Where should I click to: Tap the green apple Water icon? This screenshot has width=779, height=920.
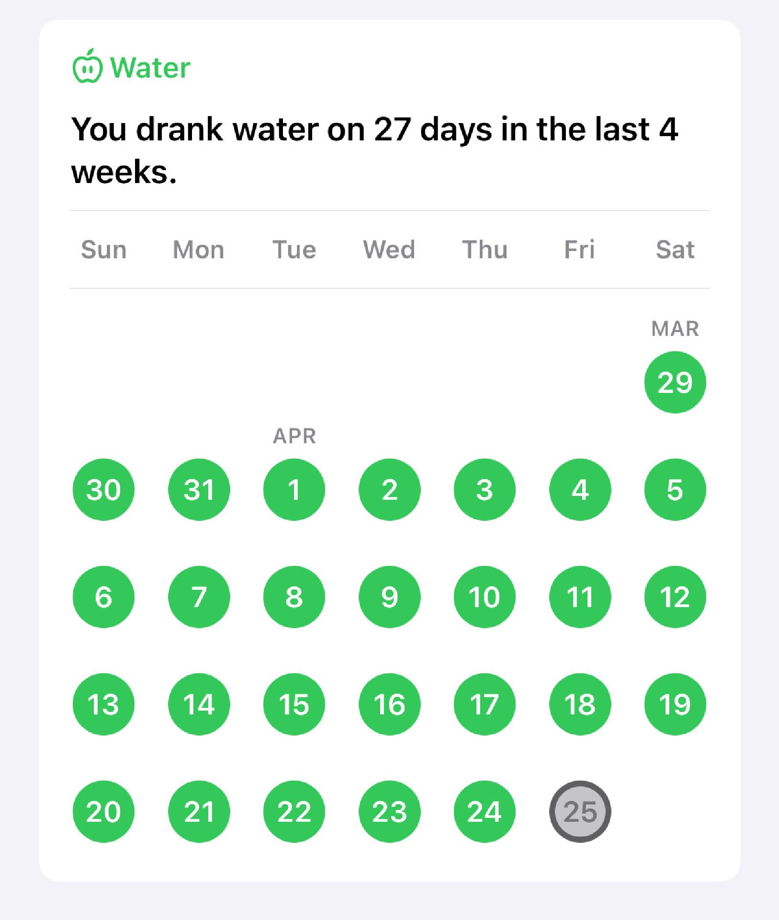click(x=87, y=66)
